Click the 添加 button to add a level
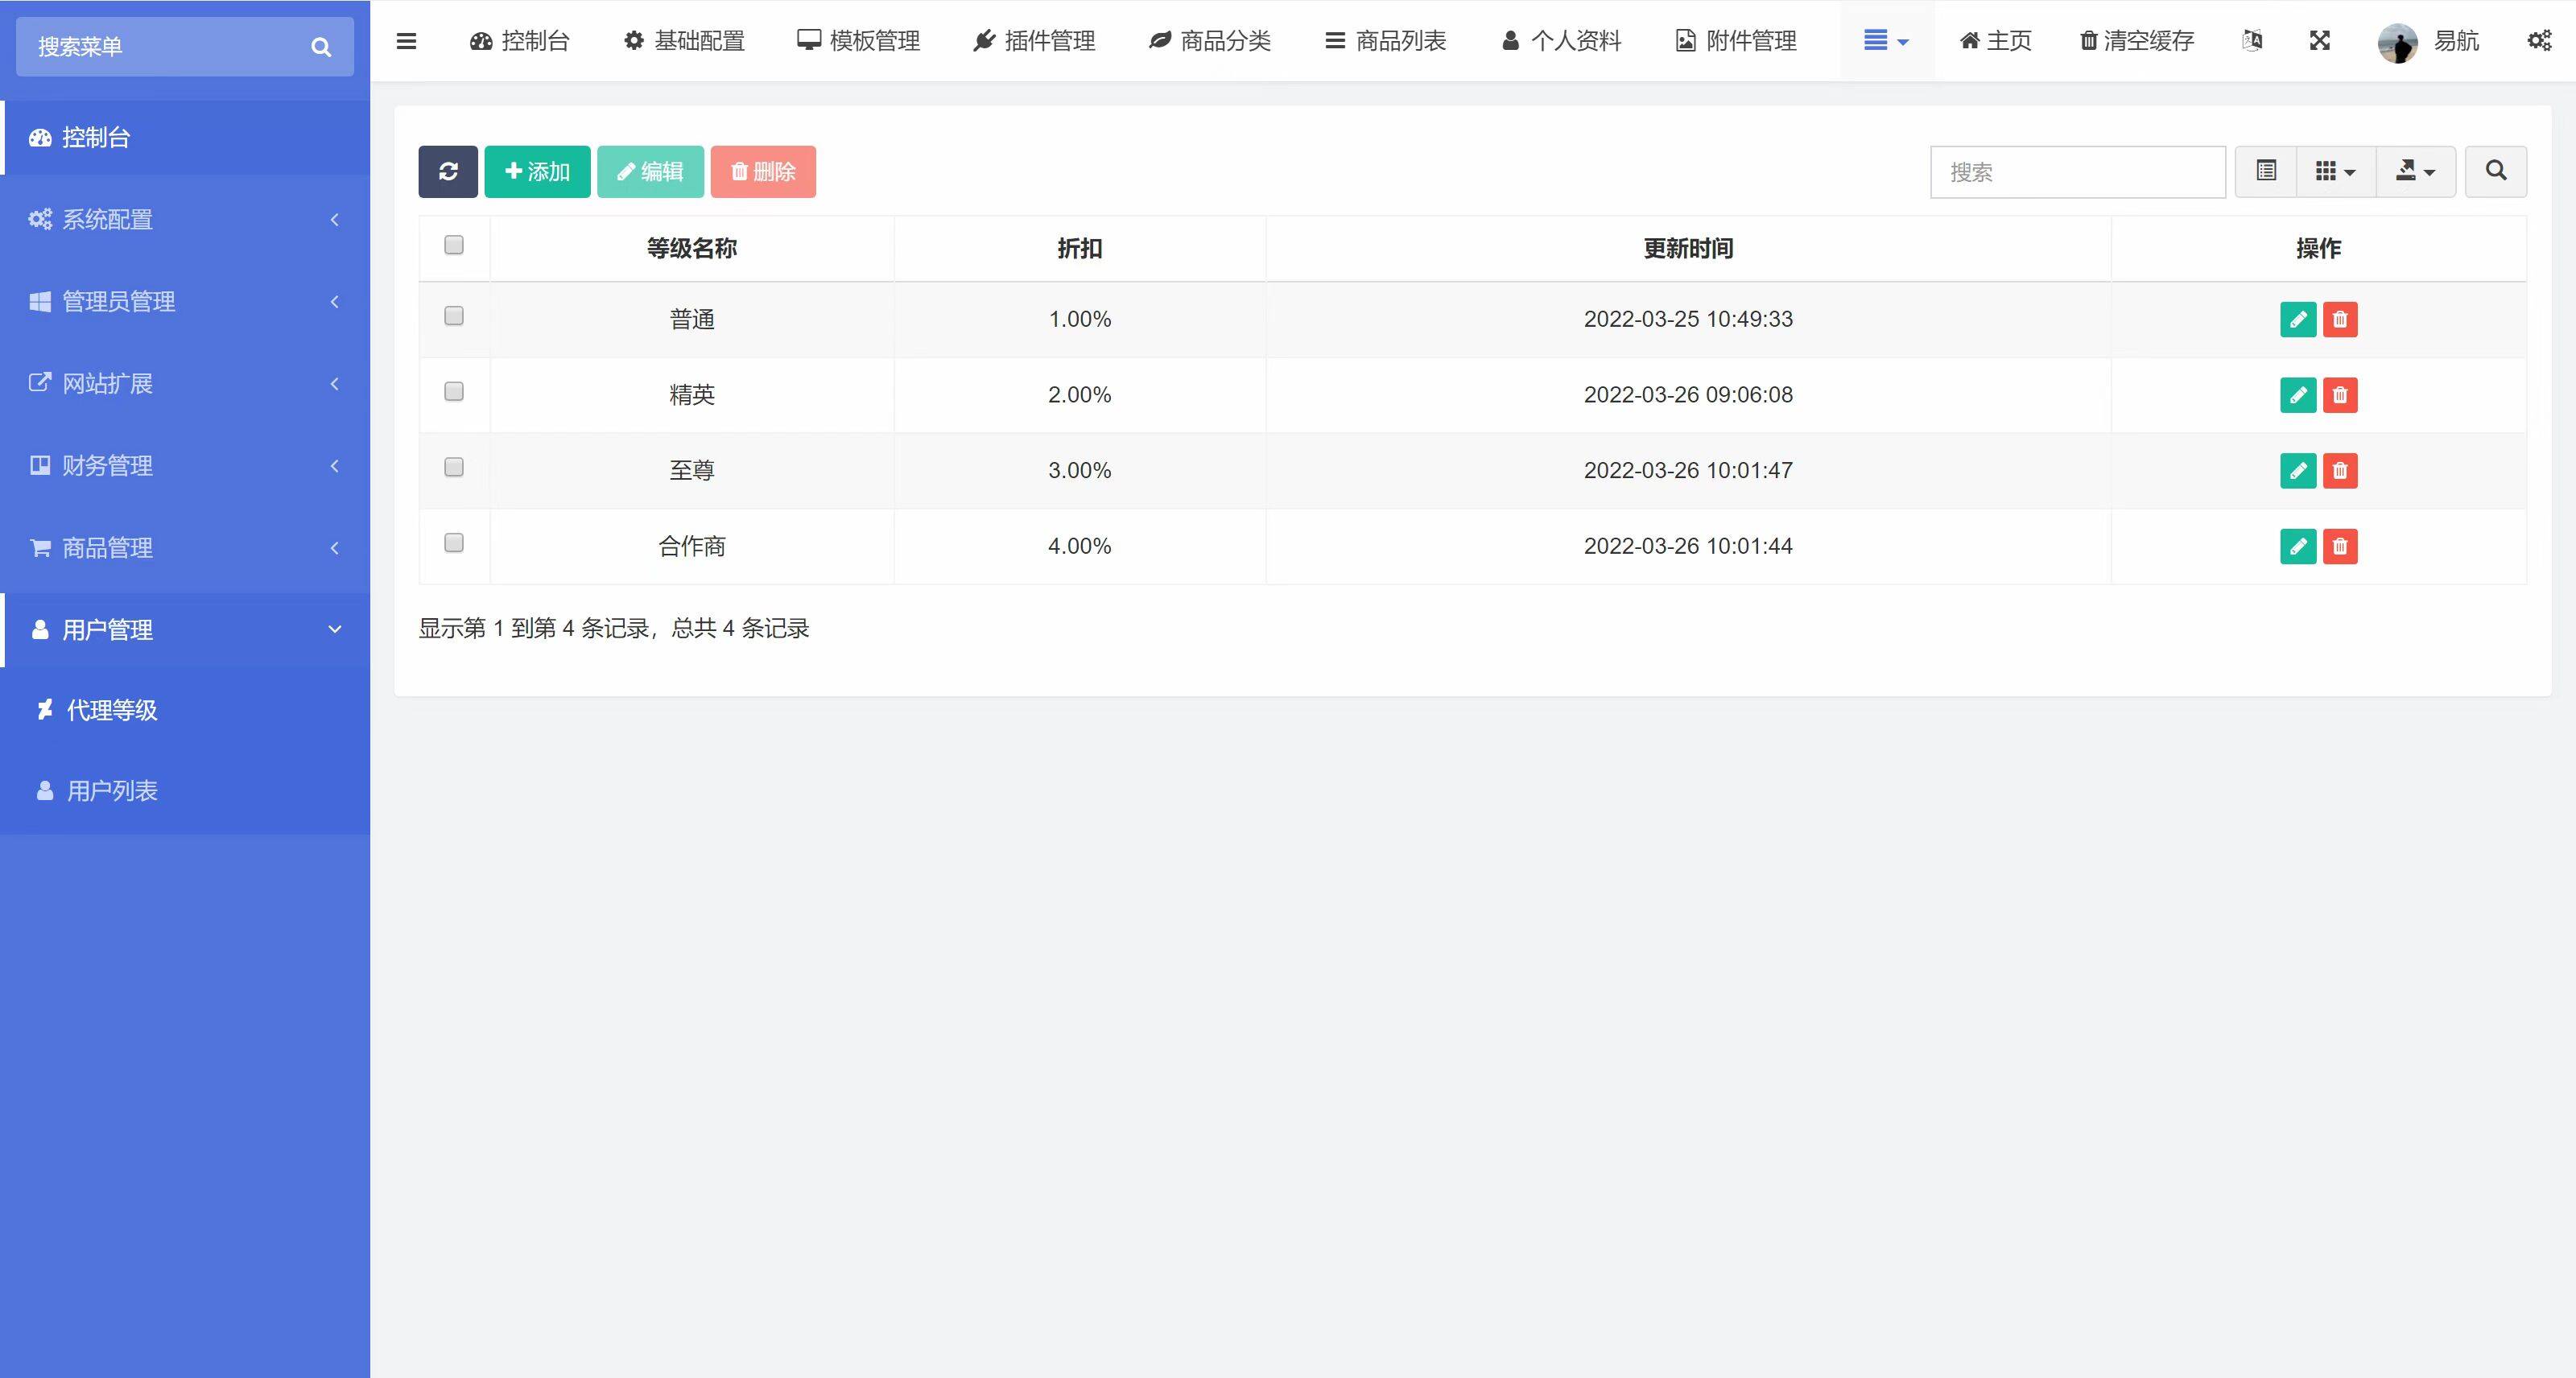The height and width of the screenshot is (1378, 2576). point(537,171)
